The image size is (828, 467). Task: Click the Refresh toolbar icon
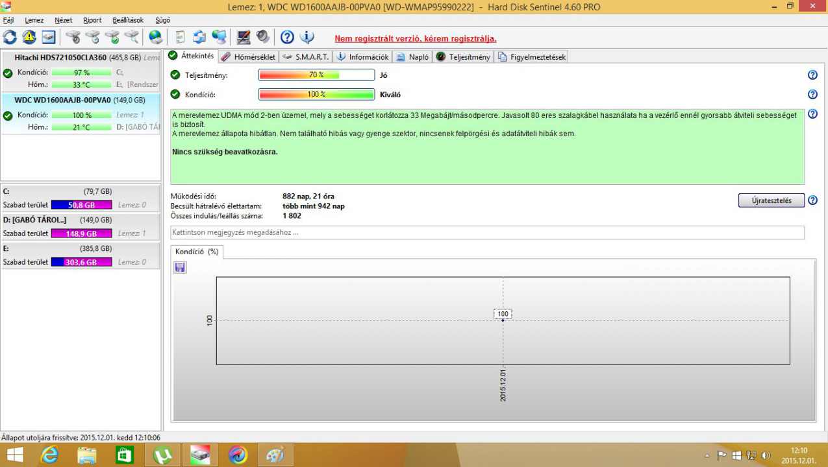pyautogui.click(x=10, y=37)
